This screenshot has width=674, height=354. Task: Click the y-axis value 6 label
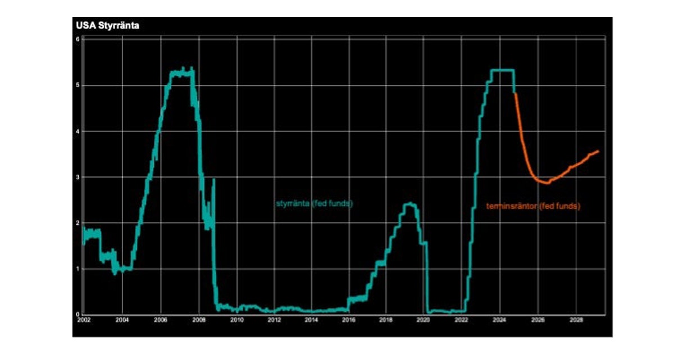[x=78, y=39]
